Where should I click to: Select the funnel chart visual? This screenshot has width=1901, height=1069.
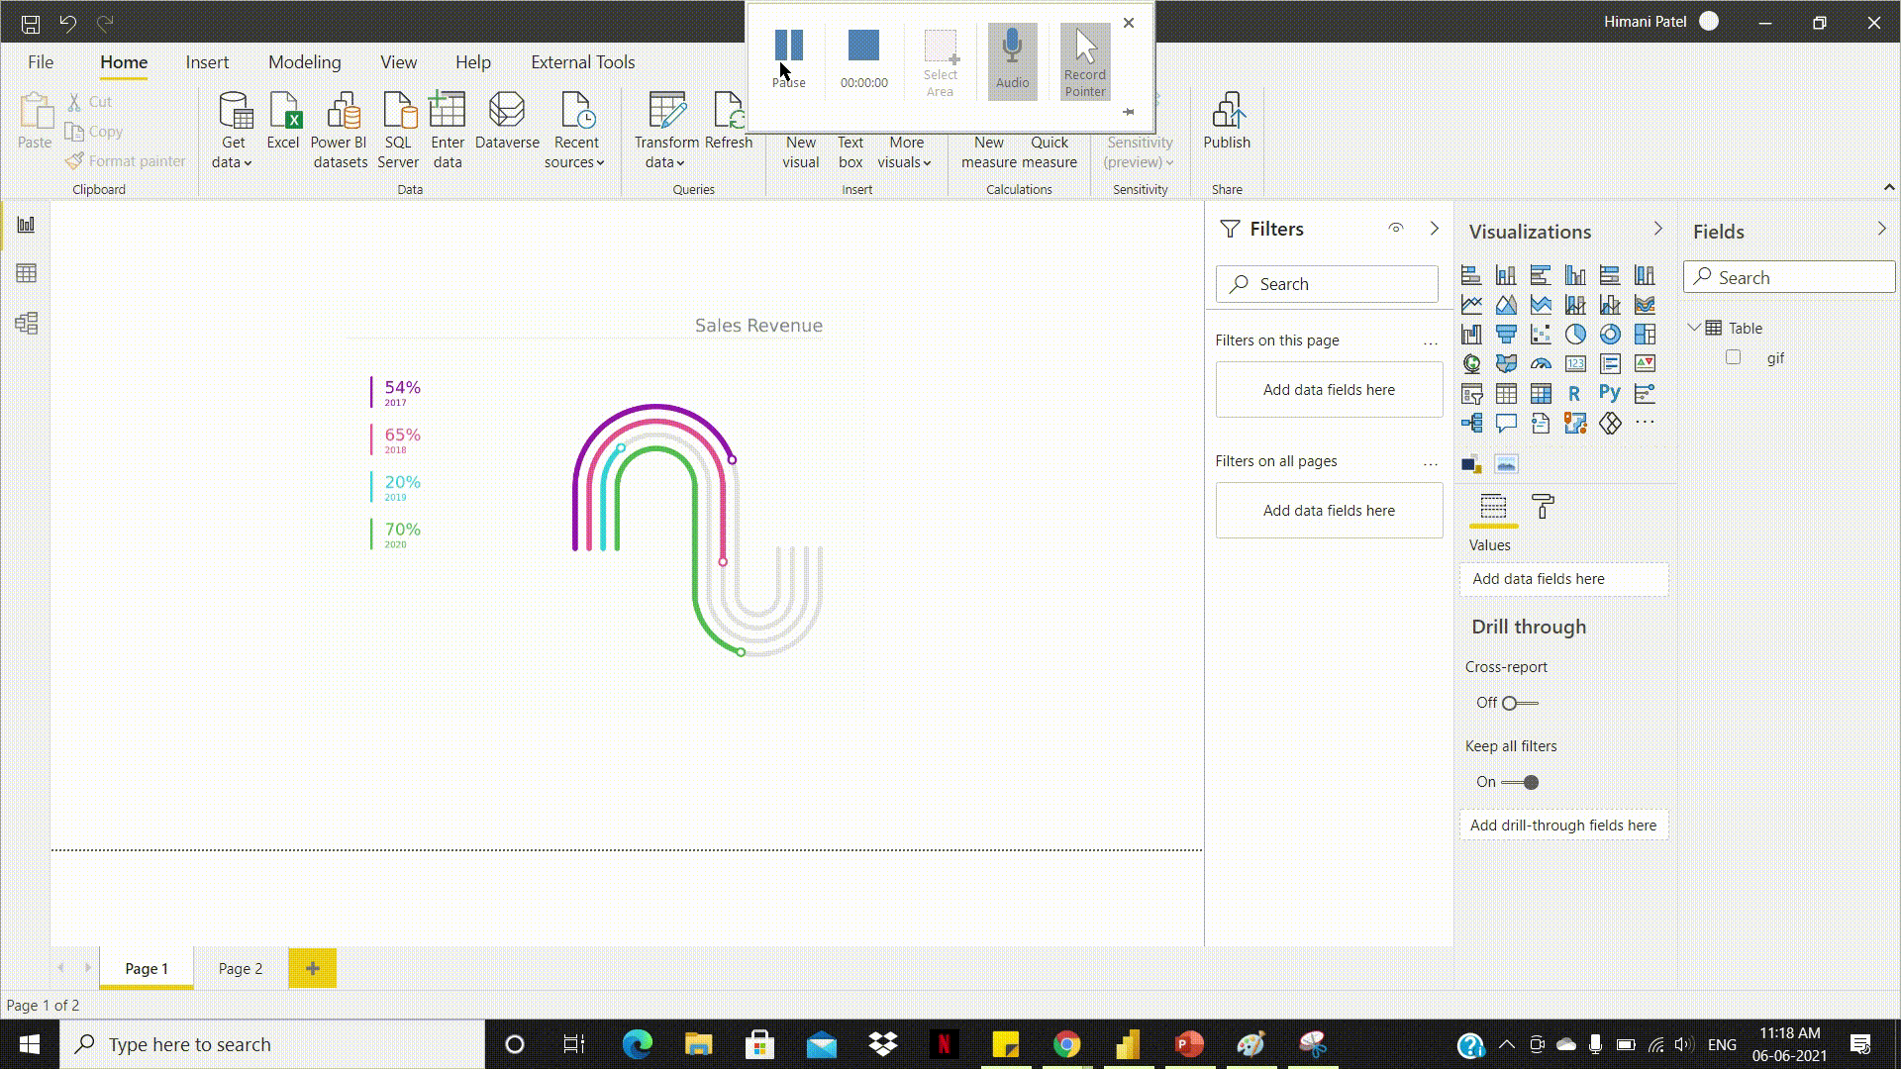click(x=1506, y=335)
